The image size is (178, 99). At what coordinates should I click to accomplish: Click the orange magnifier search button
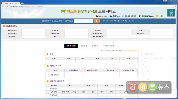coord(97,21)
